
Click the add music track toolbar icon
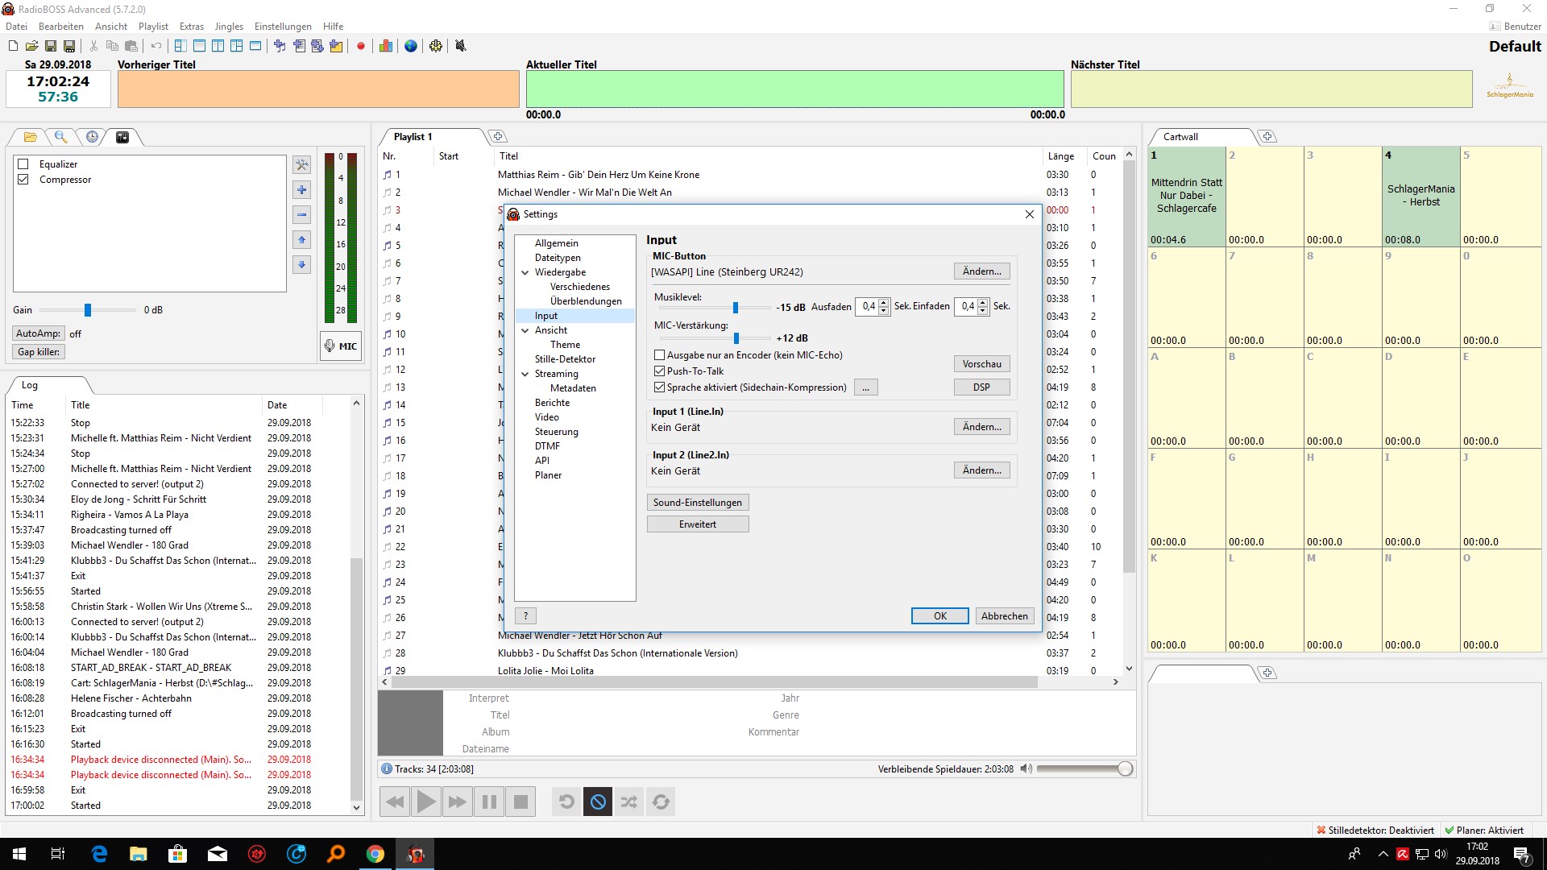(x=280, y=46)
